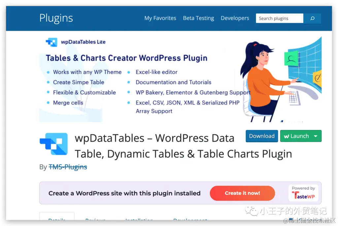338x226 pixels.
Task: Click the TasteWP powered-by logo
Action: click(303, 193)
